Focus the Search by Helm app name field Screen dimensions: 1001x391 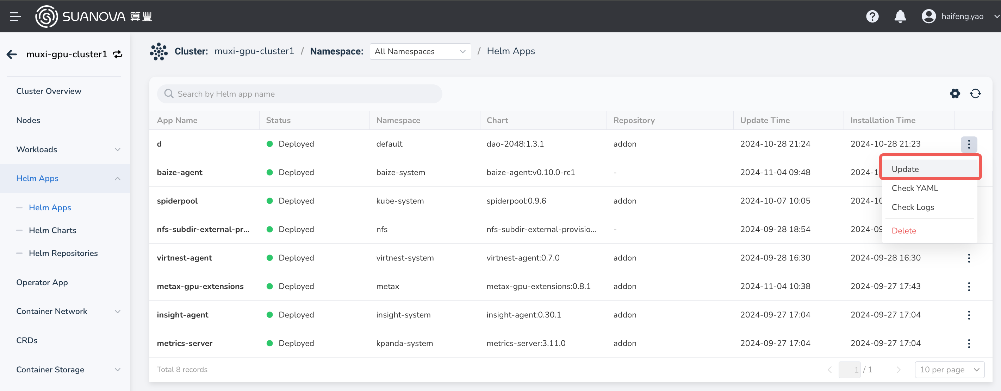pyautogui.click(x=299, y=94)
